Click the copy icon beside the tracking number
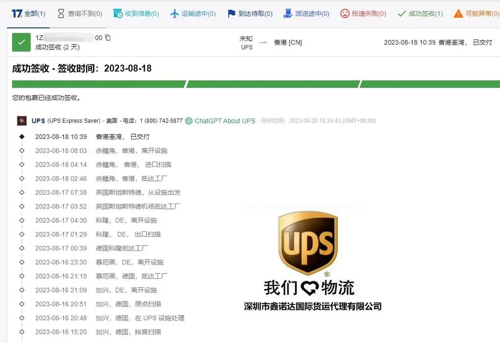The image size is (500, 343). click(x=108, y=37)
